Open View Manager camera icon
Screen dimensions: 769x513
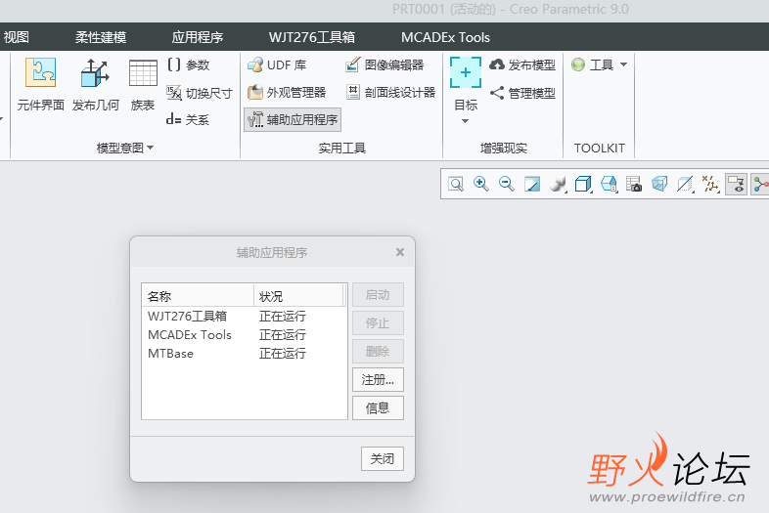tap(634, 185)
